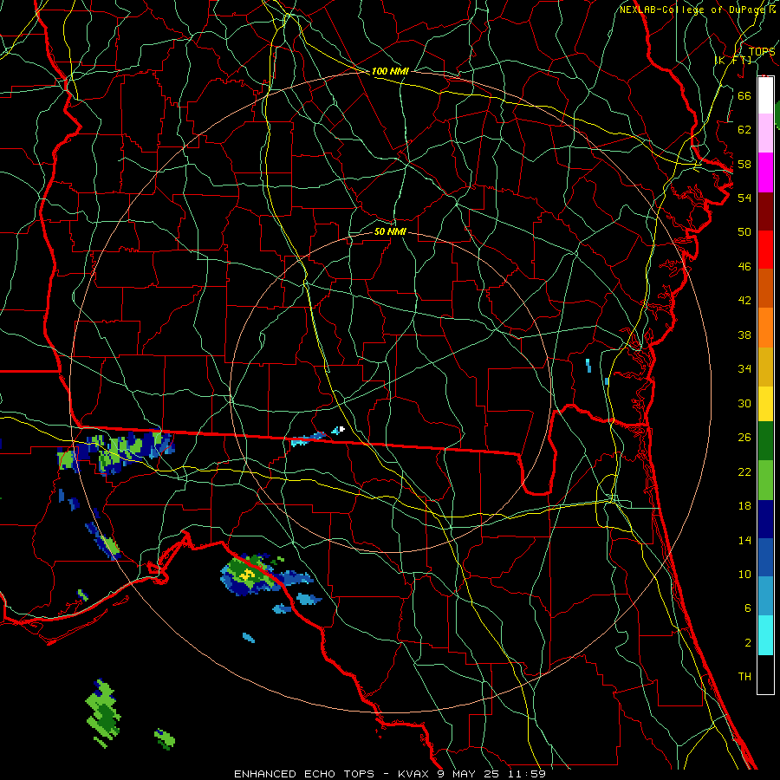Click the 'TOPS' legend heading
Screen dimensions: 780x780
(x=762, y=51)
